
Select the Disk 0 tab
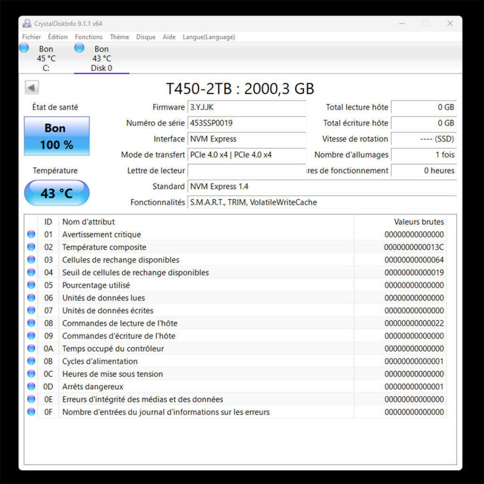click(x=102, y=58)
